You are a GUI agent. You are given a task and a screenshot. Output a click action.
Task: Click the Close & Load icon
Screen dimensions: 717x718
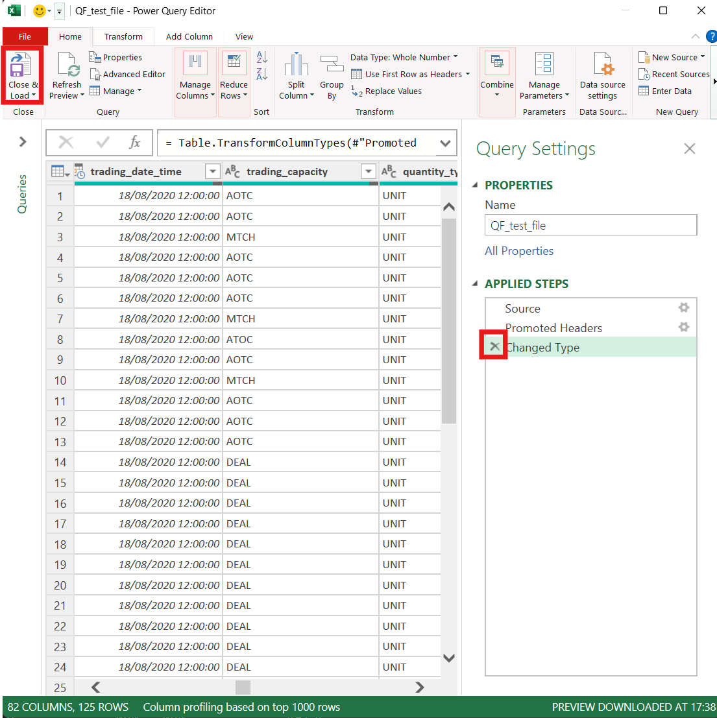coord(21,65)
